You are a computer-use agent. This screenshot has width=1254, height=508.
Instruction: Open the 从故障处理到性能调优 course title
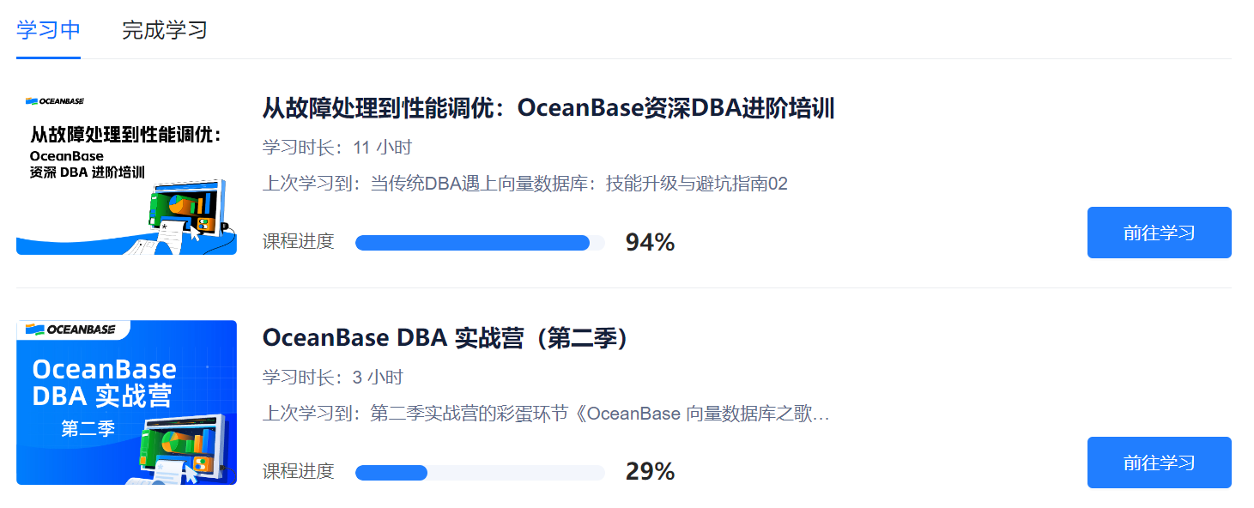(548, 108)
